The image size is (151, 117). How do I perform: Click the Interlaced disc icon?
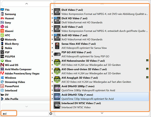(2, 90)
